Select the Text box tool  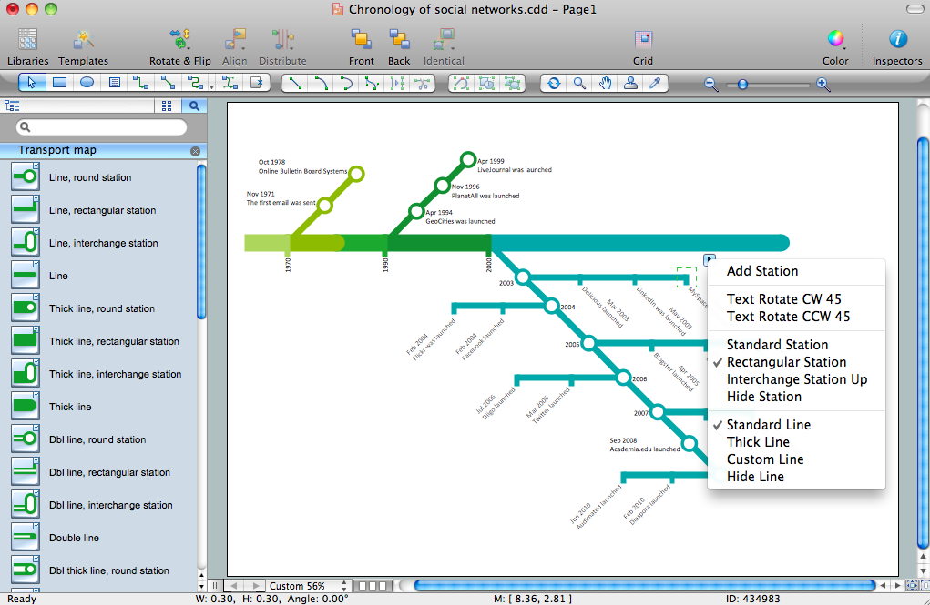115,83
